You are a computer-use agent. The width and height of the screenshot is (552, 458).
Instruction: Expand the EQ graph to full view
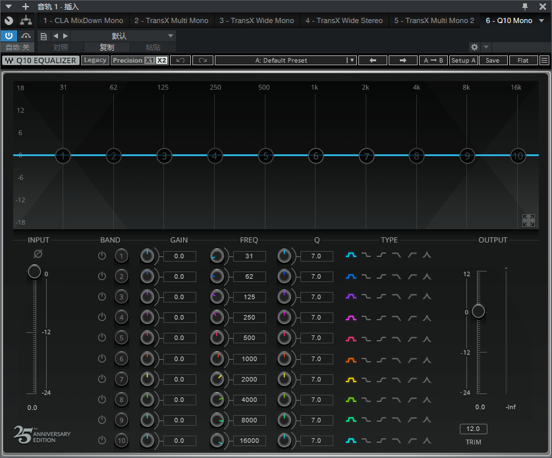(x=528, y=221)
